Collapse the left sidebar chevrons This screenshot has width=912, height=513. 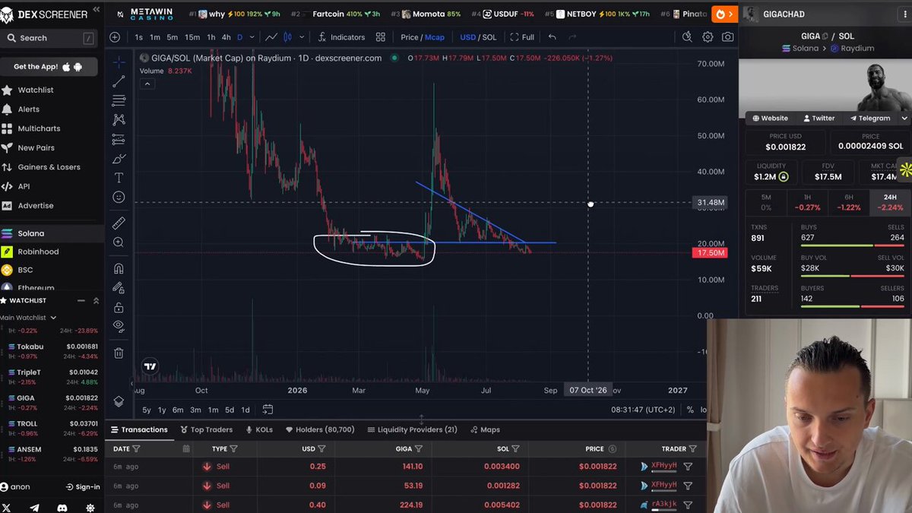point(96,11)
